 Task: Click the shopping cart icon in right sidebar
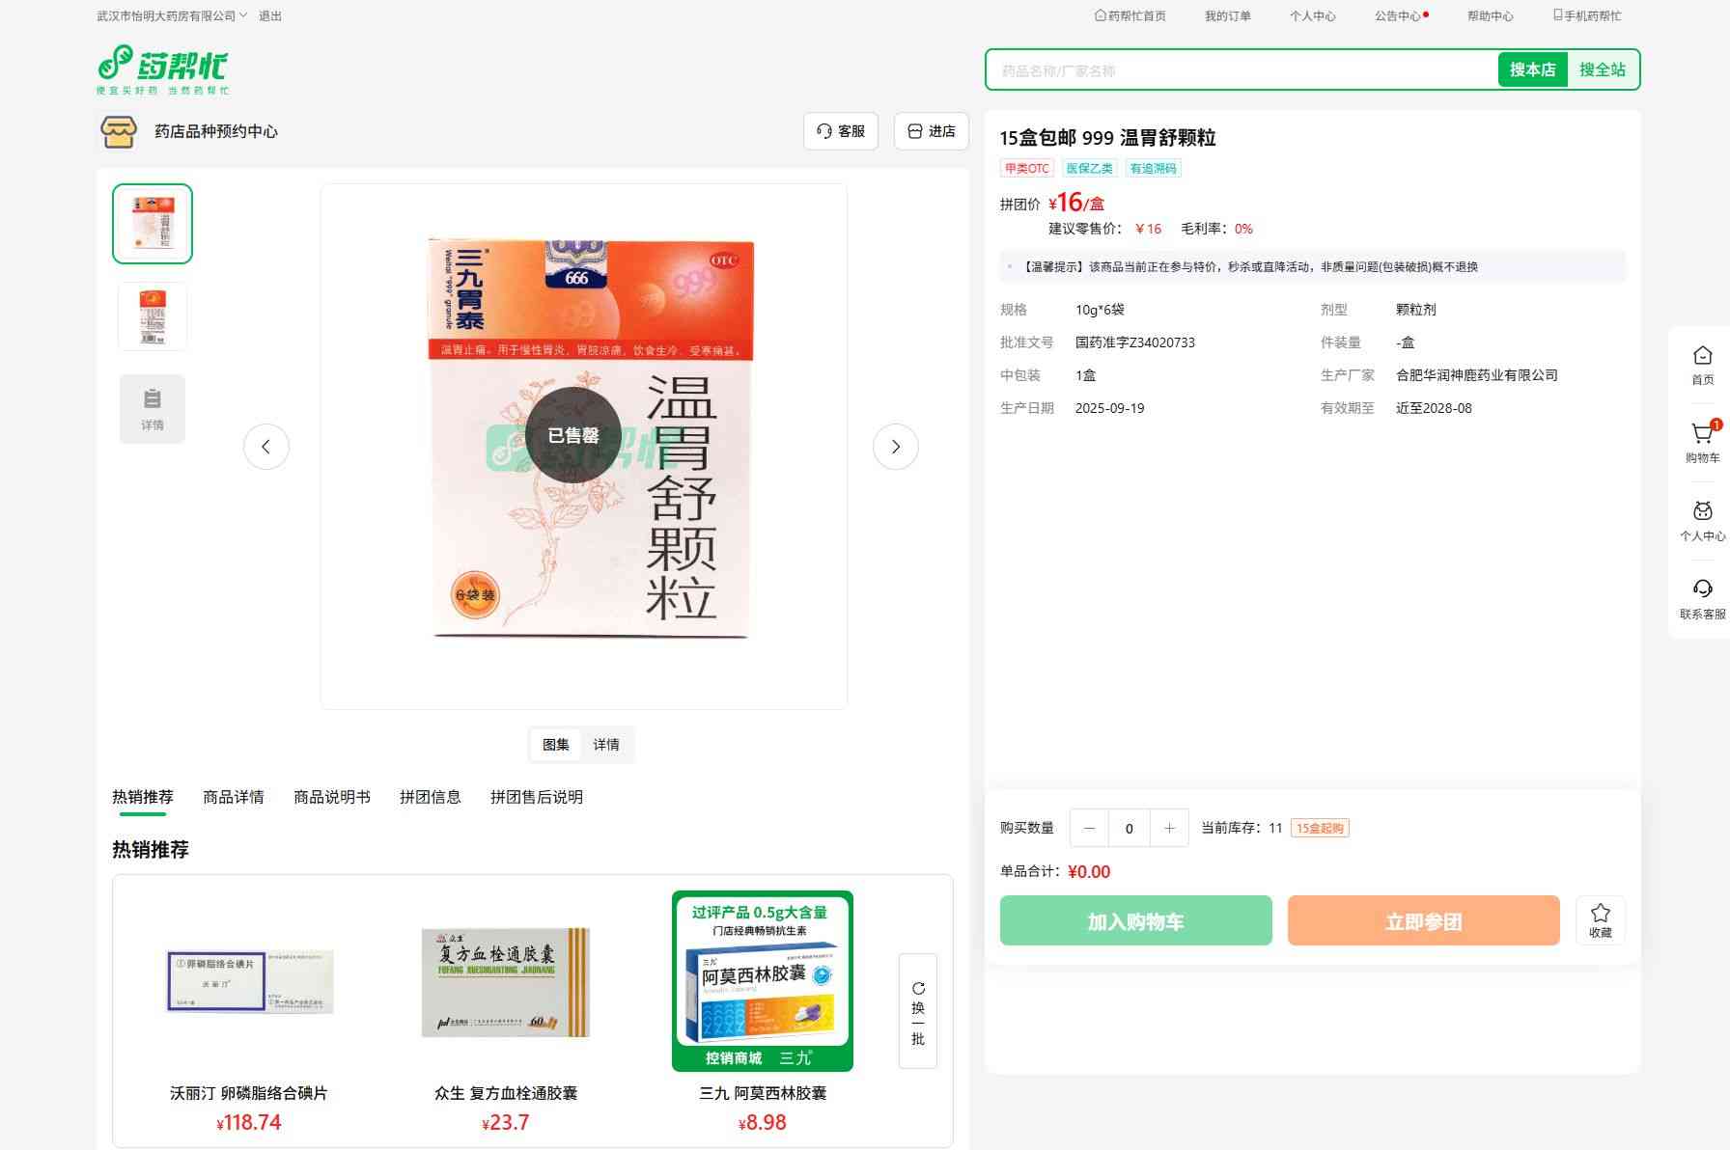[x=1702, y=435]
